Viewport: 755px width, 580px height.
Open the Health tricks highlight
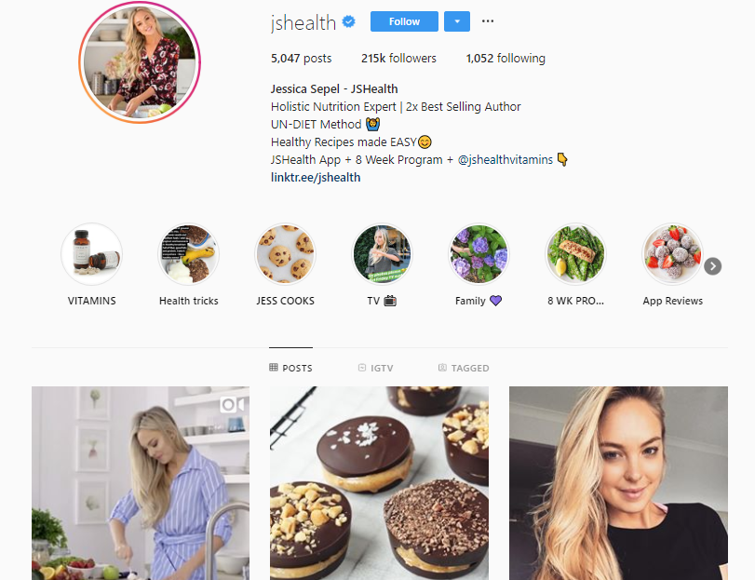pos(188,253)
